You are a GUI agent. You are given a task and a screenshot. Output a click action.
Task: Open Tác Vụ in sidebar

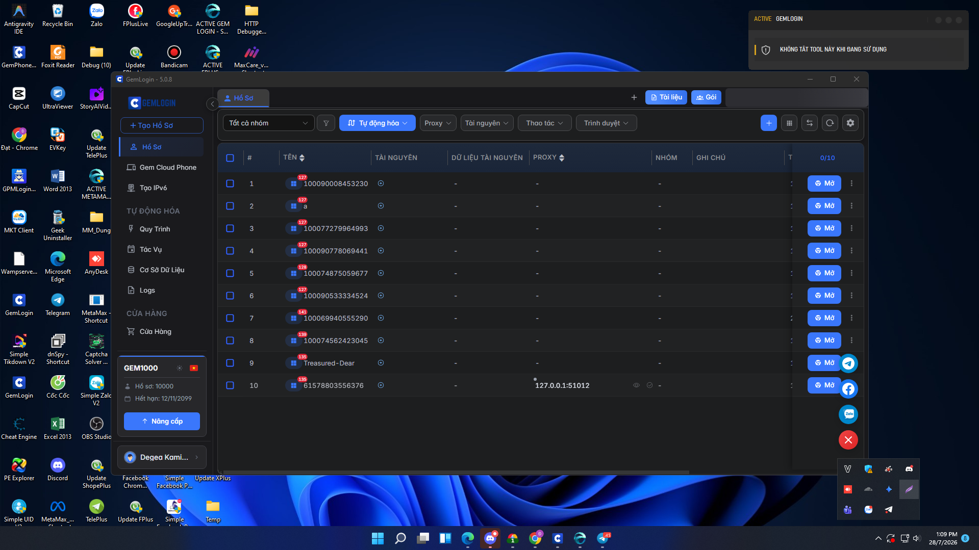tap(162, 249)
